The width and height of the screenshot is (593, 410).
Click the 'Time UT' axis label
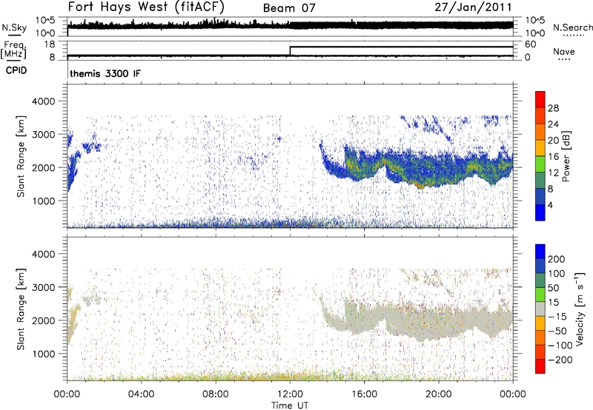290,405
